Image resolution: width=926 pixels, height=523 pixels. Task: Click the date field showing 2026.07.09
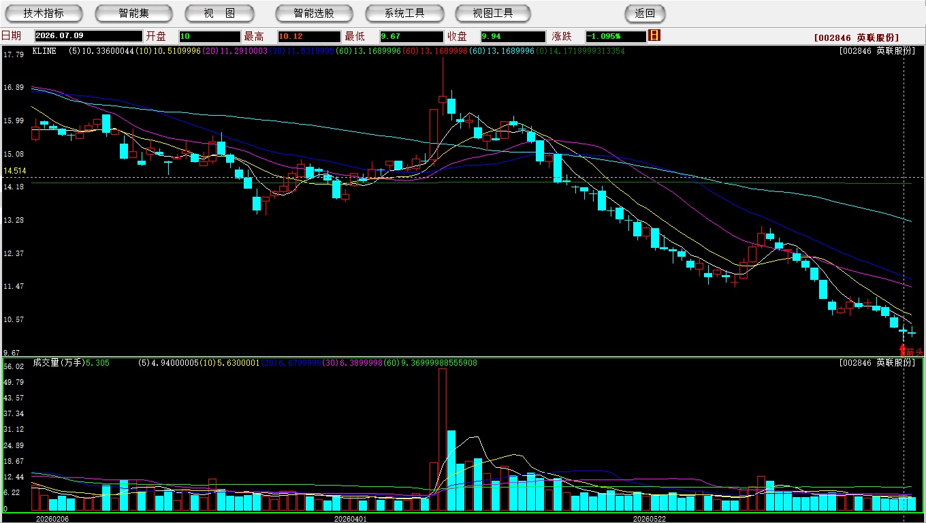click(89, 36)
